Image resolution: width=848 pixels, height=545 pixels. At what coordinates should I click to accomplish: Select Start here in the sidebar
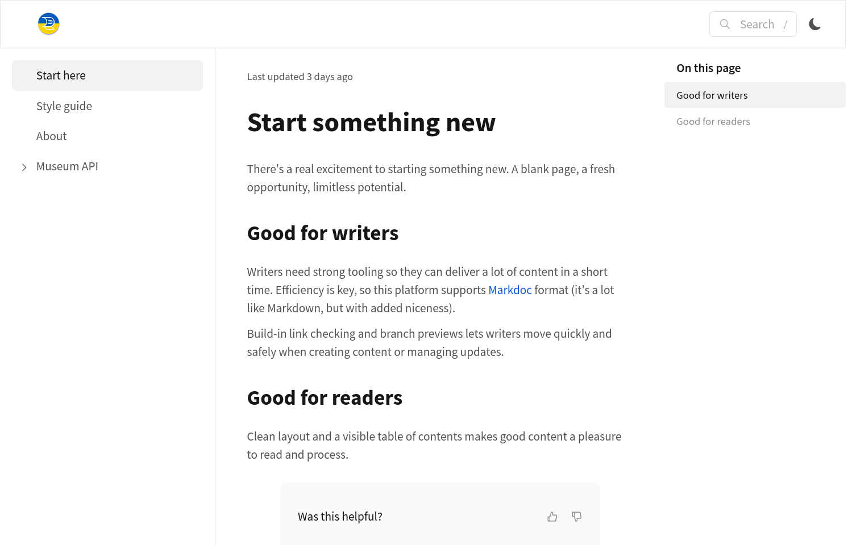click(61, 76)
